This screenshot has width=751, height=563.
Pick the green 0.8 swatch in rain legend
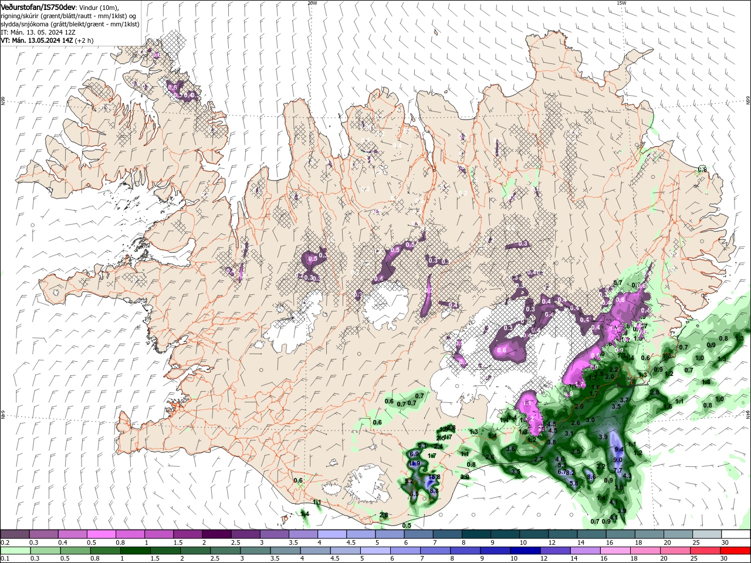[x=105, y=551]
